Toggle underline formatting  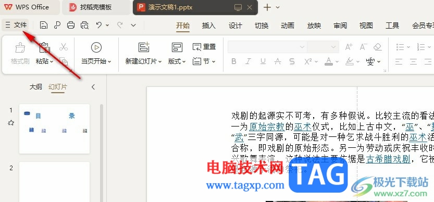(x=263, y=61)
